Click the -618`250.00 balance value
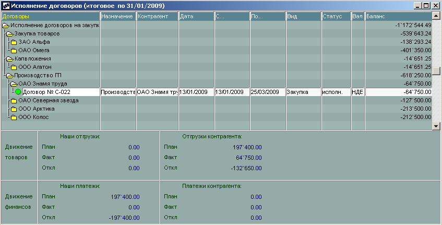Image resolution: width=442 pixels, height=225 pixels. click(x=416, y=75)
